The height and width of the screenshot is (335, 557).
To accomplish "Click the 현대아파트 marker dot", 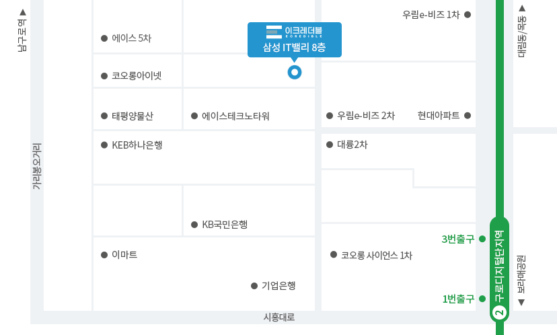I will tap(468, 116).
